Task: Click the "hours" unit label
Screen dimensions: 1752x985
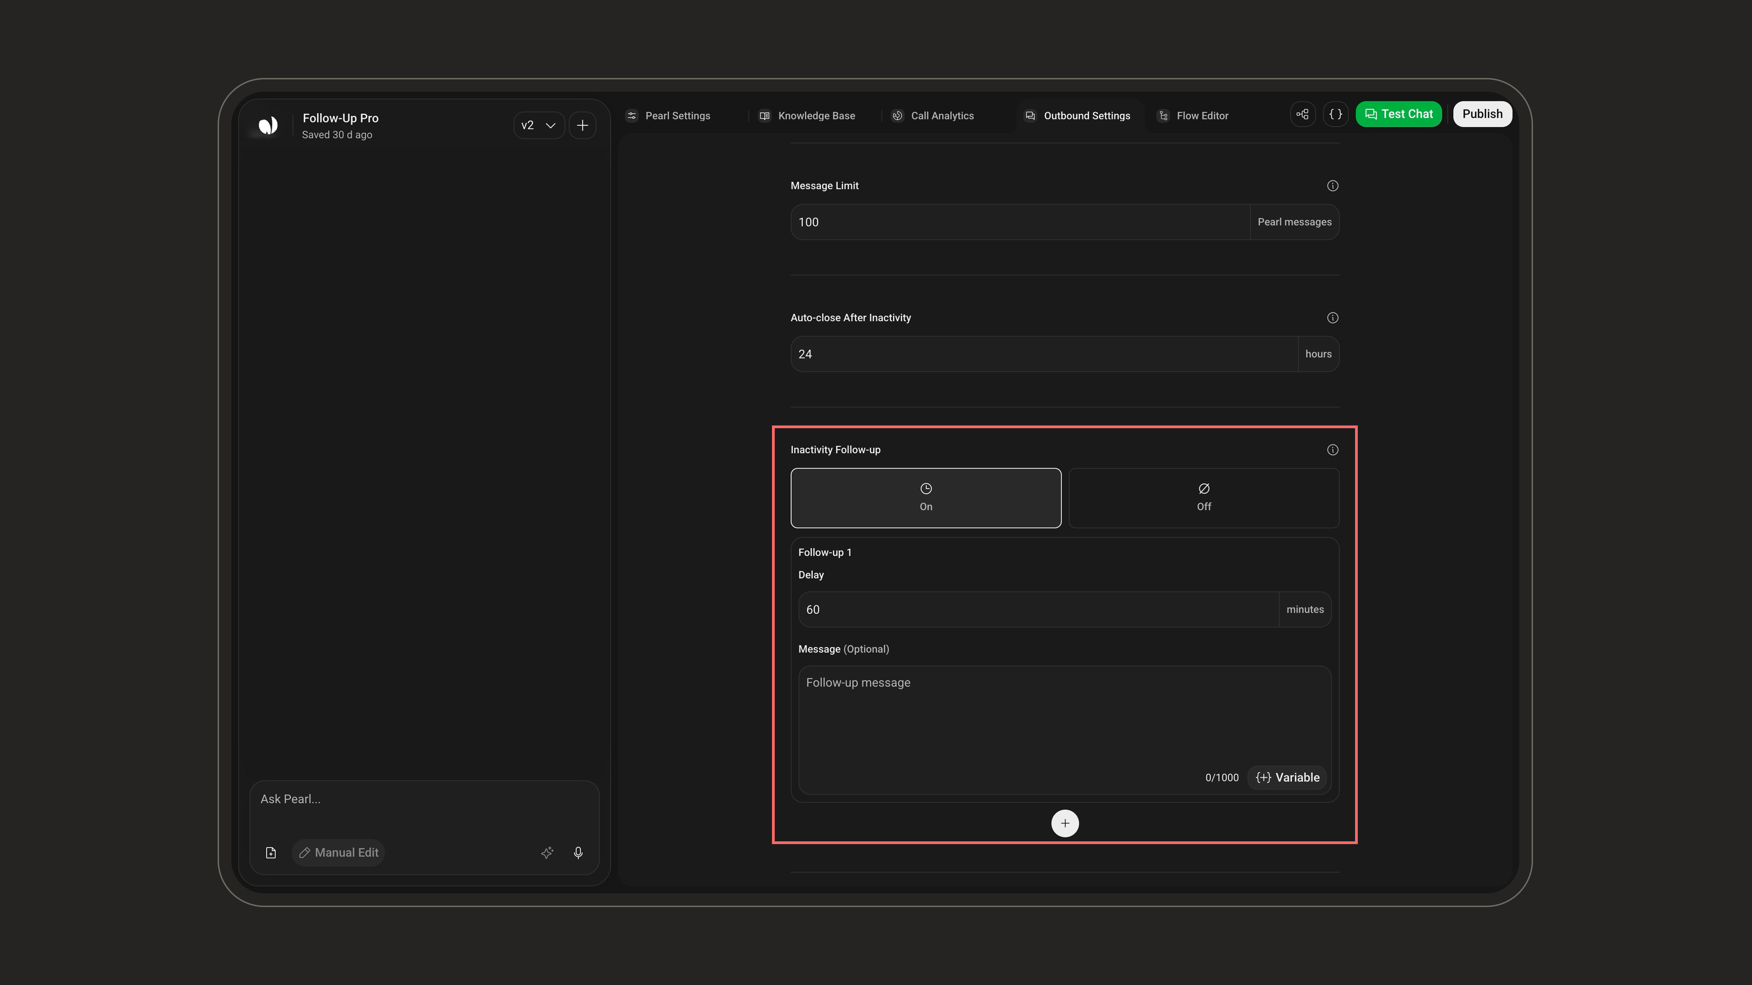Action: click(x=1318, y=354)
